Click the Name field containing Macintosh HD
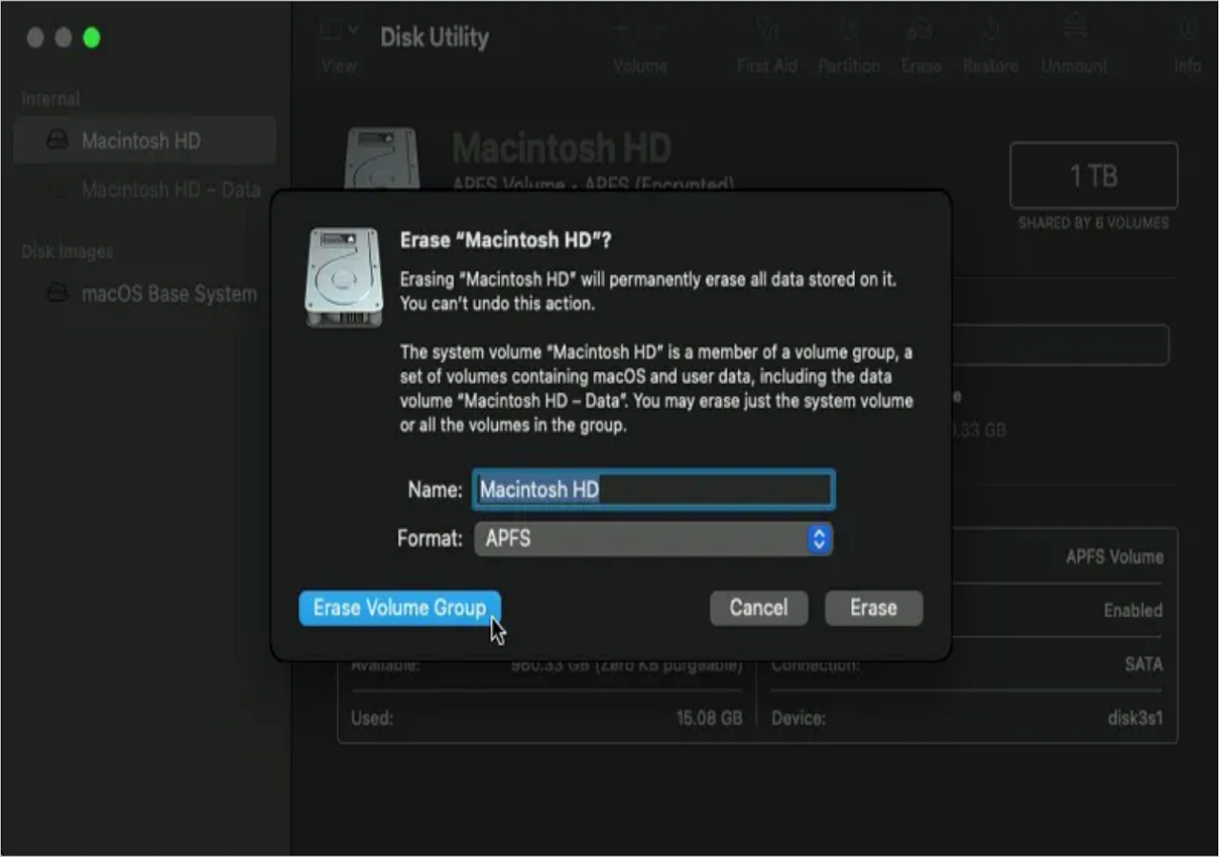Image resolution: width=1219 pixels, height=857 pixels. point(653,489)
